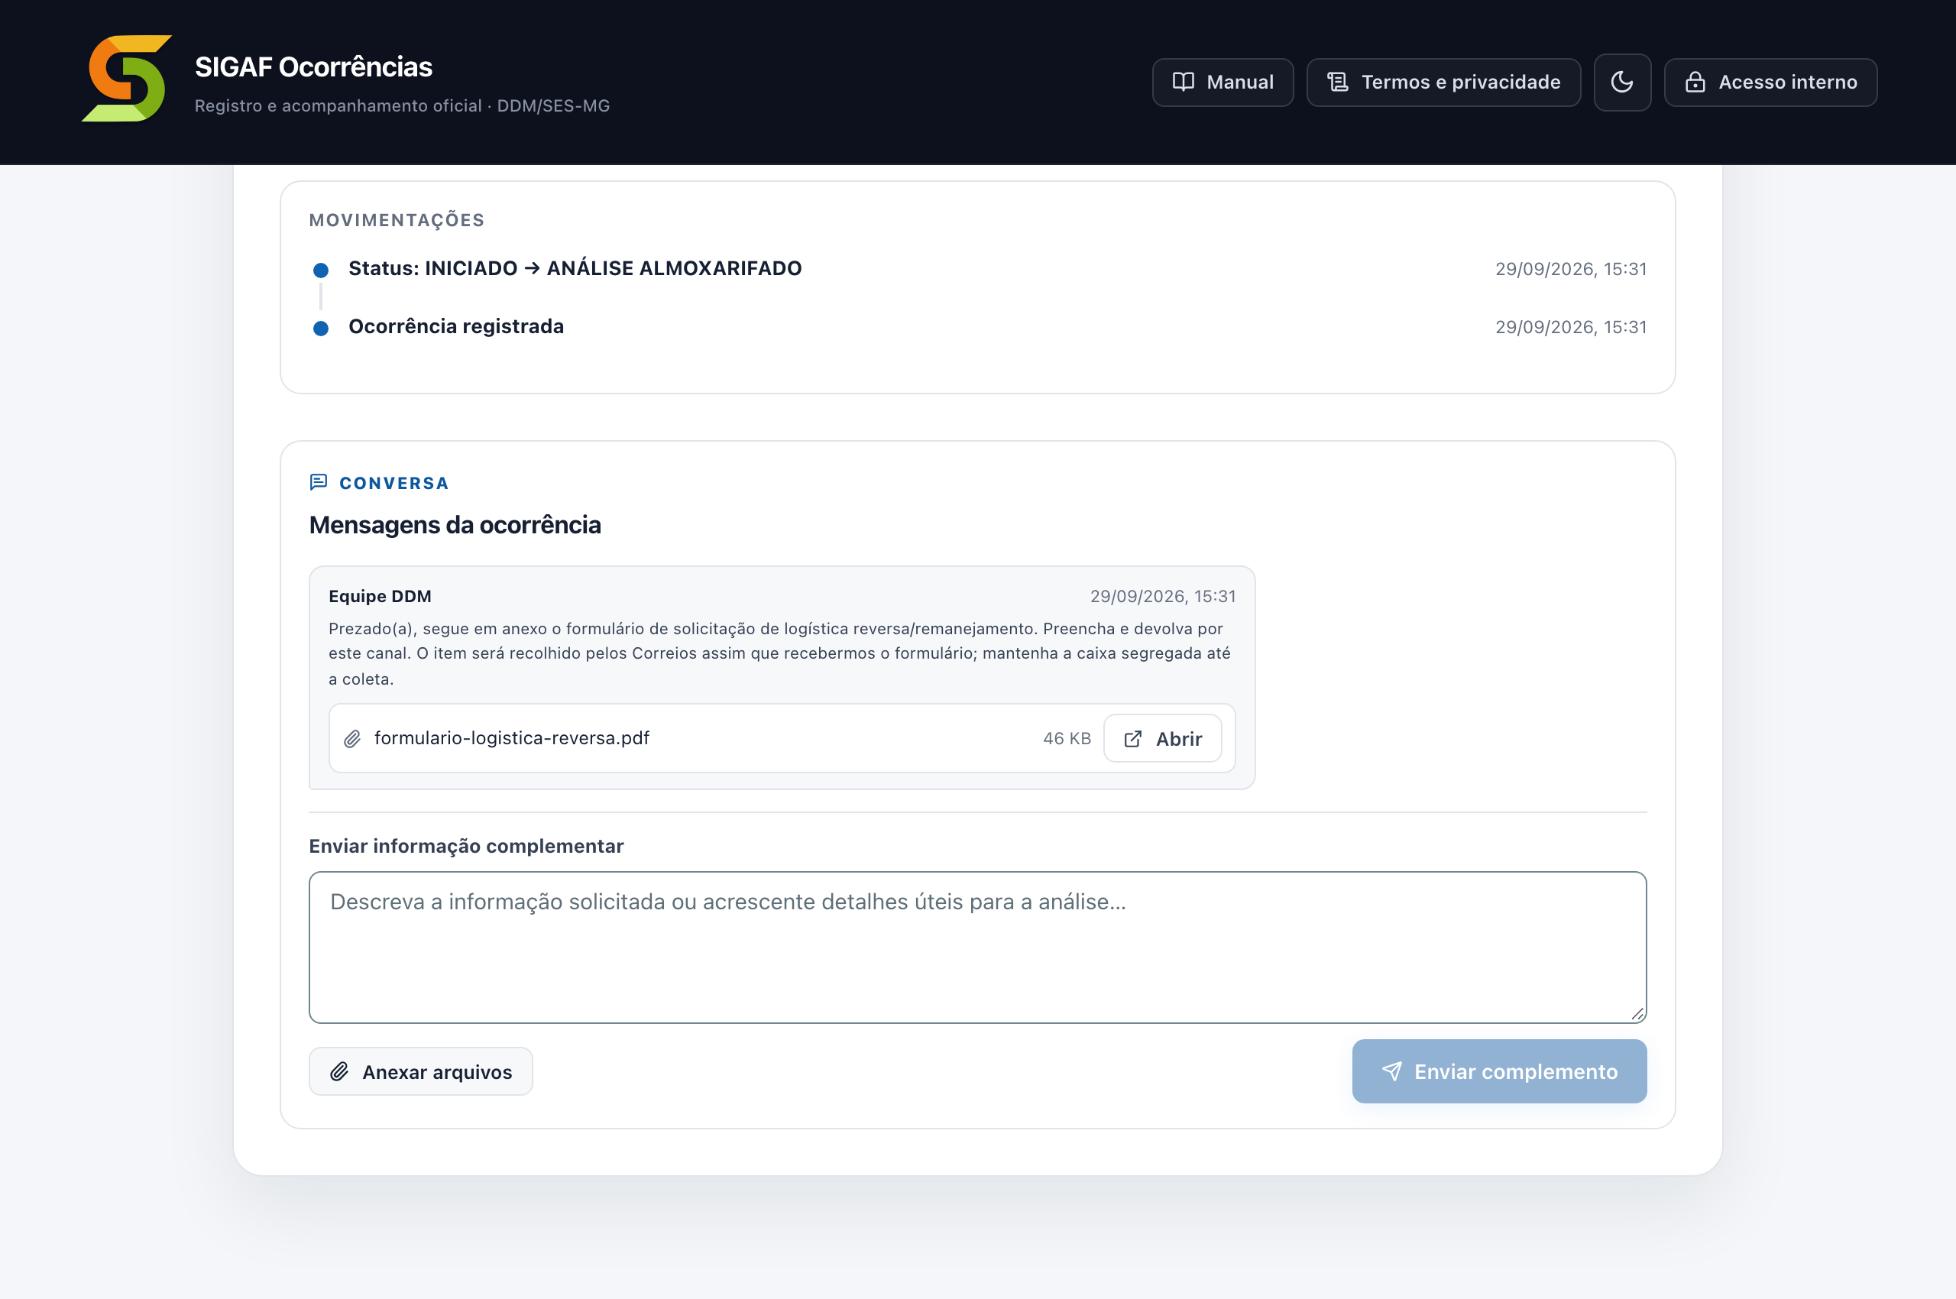Viewport: 1956px width, 1299px height.
Task: Open Termos e privacidade
Action: [1443, 82]
